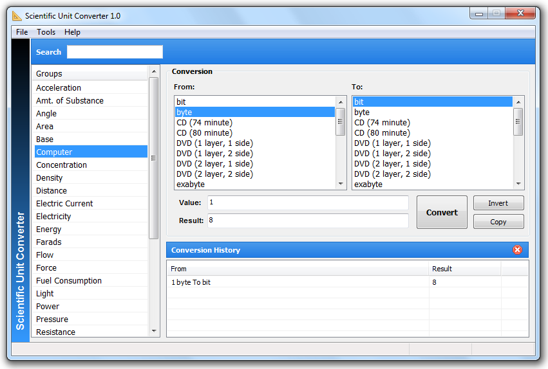Click into the Value input field
The image size is (548, 369).
(x=308, y=203)
